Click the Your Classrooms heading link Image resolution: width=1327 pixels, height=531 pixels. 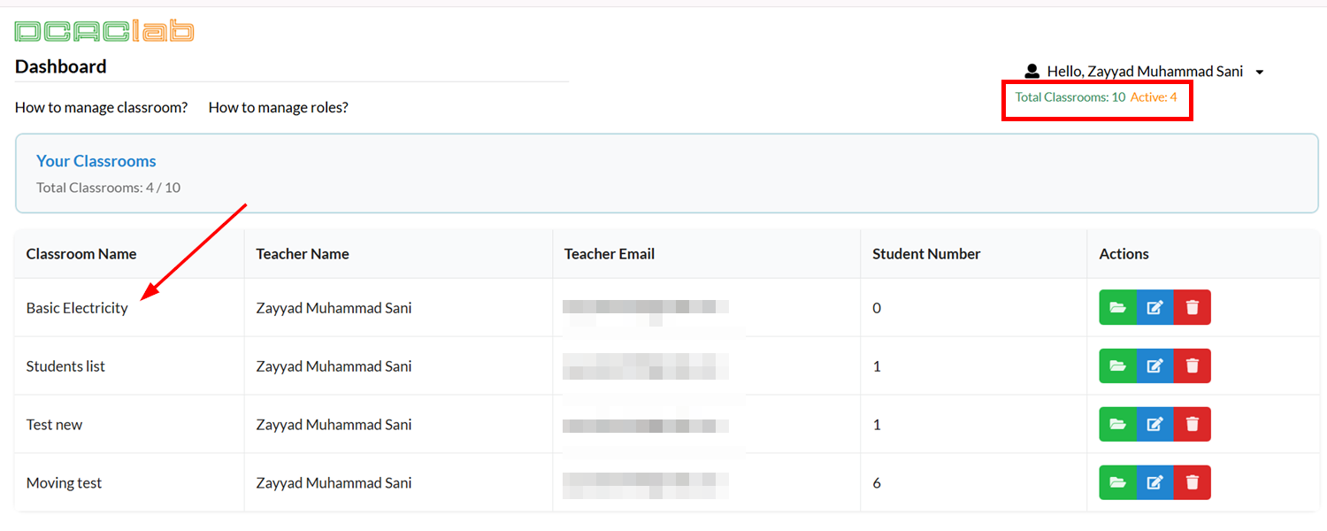click(x=96, y=160)
